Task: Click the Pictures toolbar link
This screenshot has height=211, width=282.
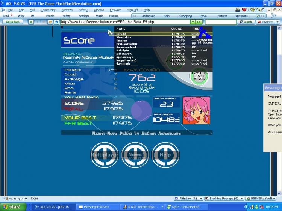Action: click(223, 16)
